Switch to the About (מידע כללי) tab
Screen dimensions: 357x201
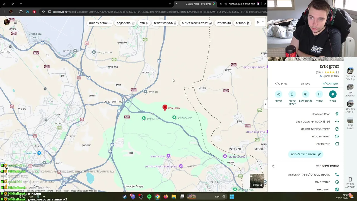(281, 83)
